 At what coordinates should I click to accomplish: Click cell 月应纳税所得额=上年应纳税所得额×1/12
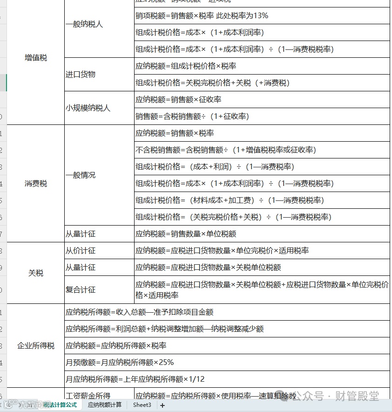pyautogui.click(x=227, y=379)
